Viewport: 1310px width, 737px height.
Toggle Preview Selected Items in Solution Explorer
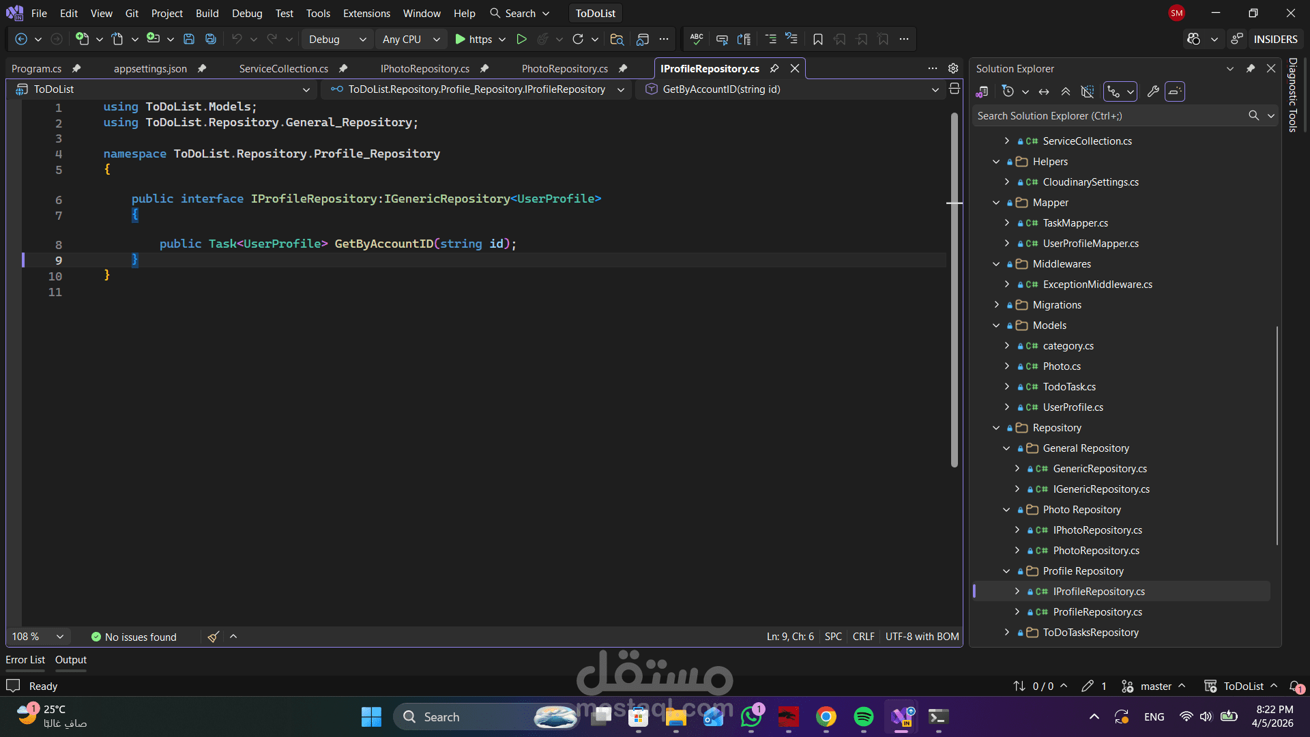coord(1174,91)
